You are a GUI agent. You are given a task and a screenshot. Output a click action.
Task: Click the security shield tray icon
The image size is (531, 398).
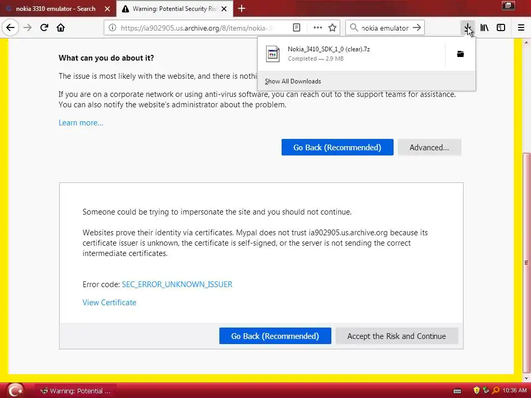point(477,391)
